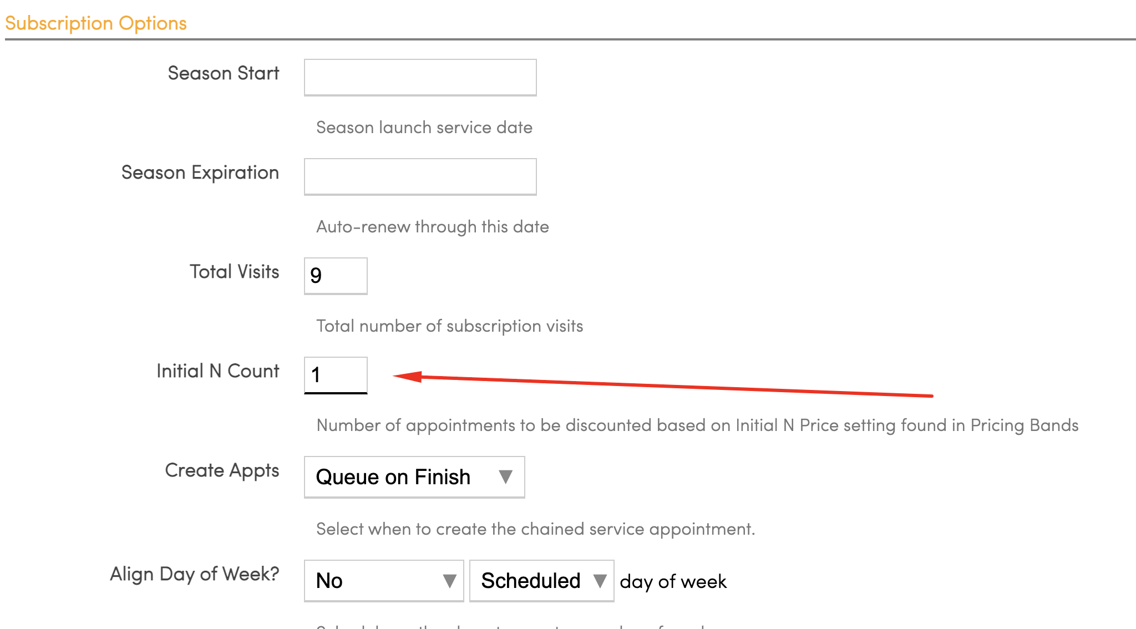This screenshot has width=1136, height=629.
Task: Focus the Season Expiration date field
Action: point(420,176)
